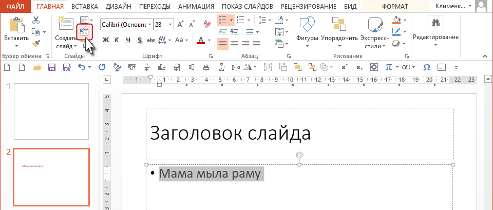Toggle Underline (Ч) formatting
Image resolution: width=493 pixels, height=210 pixels.
click(x=128, y=40)
